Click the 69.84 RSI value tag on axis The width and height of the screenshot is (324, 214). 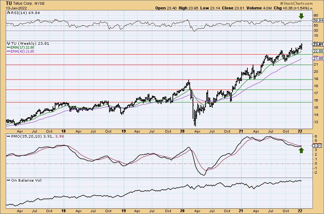pyautogui.click(x=318, y=20)
